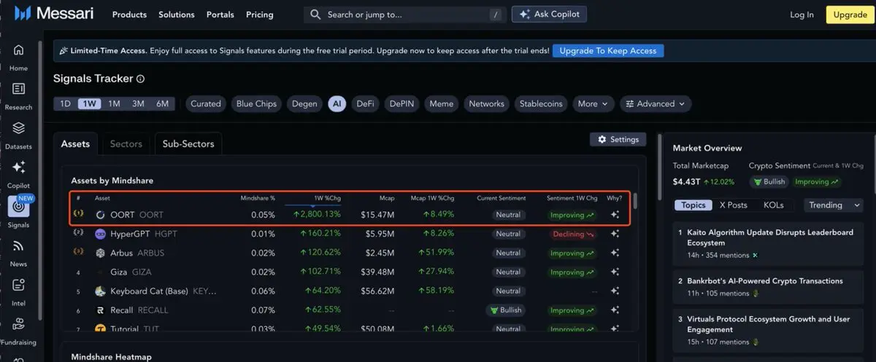Click the OORT asset logo icon
Screen dimensions: 876x362
click(100, 215)
